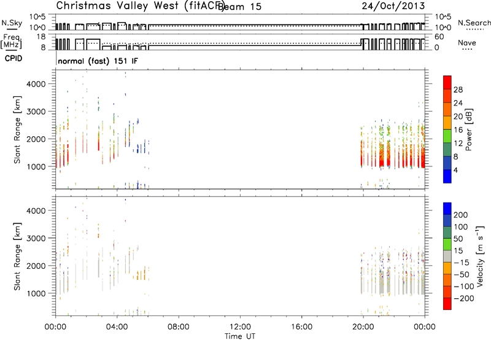Click the 'N.Search' legend label
Screen dimensions: 491x340
click(474, 23)
